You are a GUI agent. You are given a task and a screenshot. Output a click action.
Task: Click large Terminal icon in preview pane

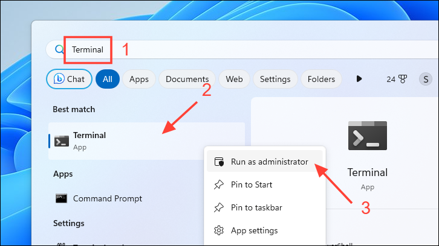[368, 136]
